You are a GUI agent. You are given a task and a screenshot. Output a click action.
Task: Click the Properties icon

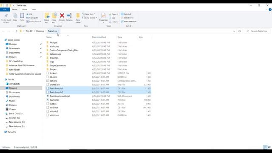click(x=103, y=16)
